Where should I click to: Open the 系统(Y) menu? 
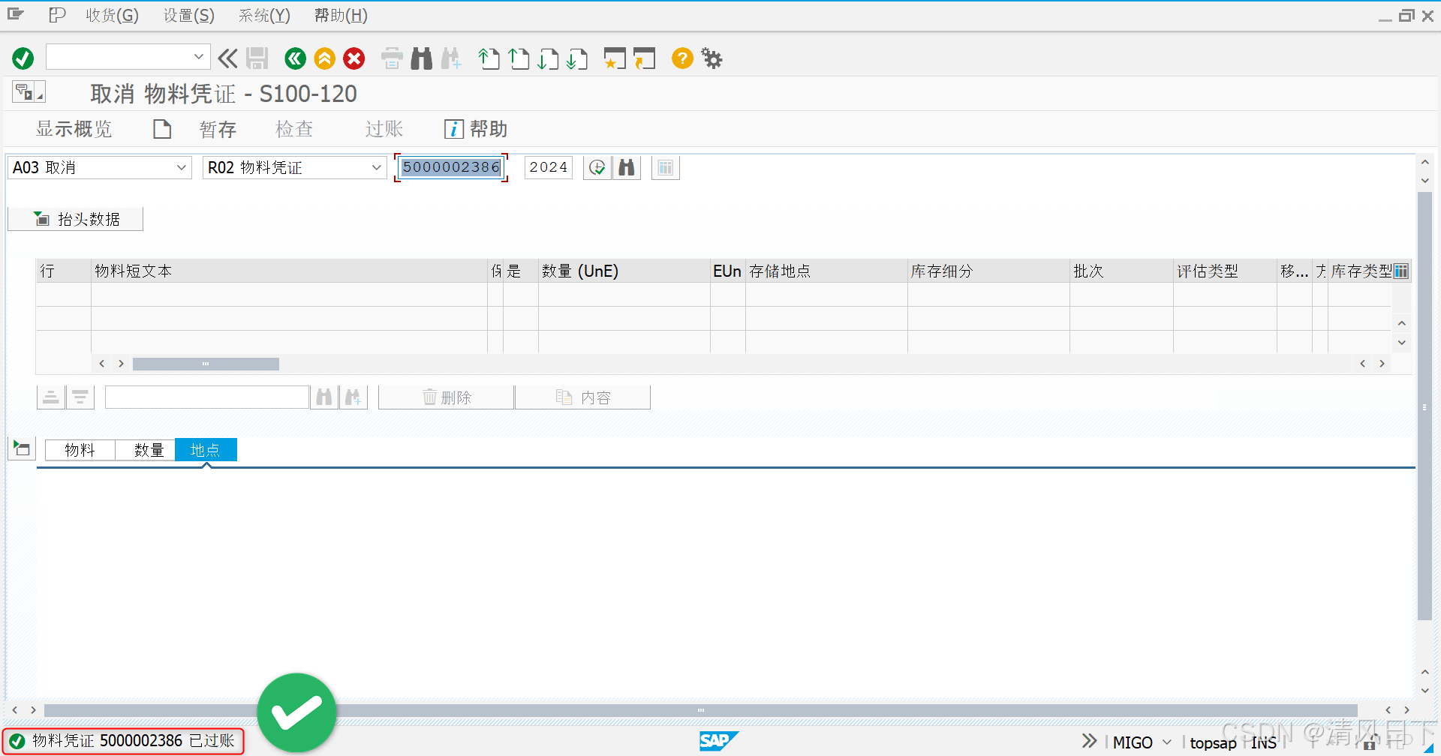[x=263, y=15]
